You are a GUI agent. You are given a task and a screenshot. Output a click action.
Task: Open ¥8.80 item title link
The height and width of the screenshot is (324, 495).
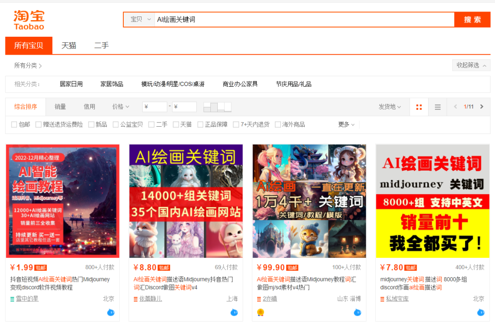[183, 284]
